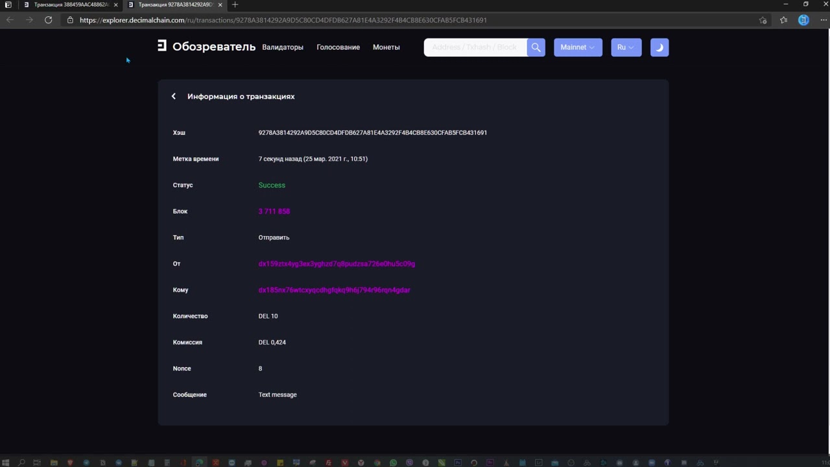This screenshot has height=467, width=830.
Task: Open the Валидаторы menu
Action: [x=283, y=47]
